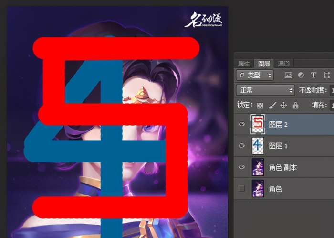Image resolution: width=334 pixels, height=238 pixels.
Task: Click the 图层 2 layer thumbnail
Action: click(258, 124)
